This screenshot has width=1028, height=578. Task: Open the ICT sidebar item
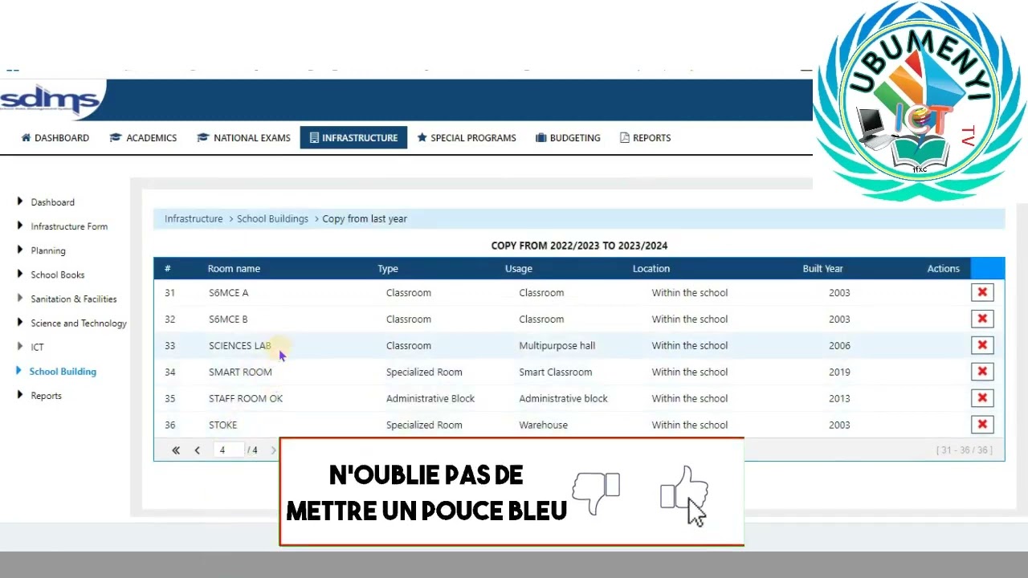point(37,347)
